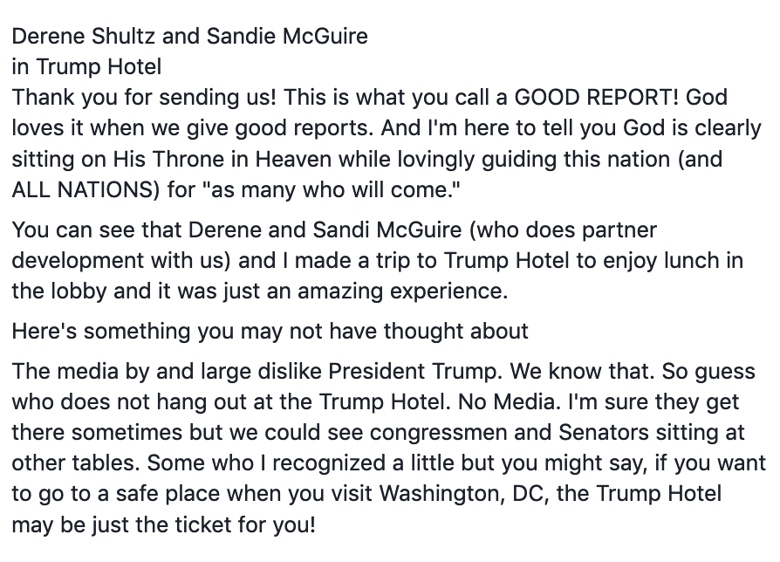This screenshot has height=562, width=780.
Task: Click the "ALL NATIONS)" text in the post
Action: click(86, 189)
